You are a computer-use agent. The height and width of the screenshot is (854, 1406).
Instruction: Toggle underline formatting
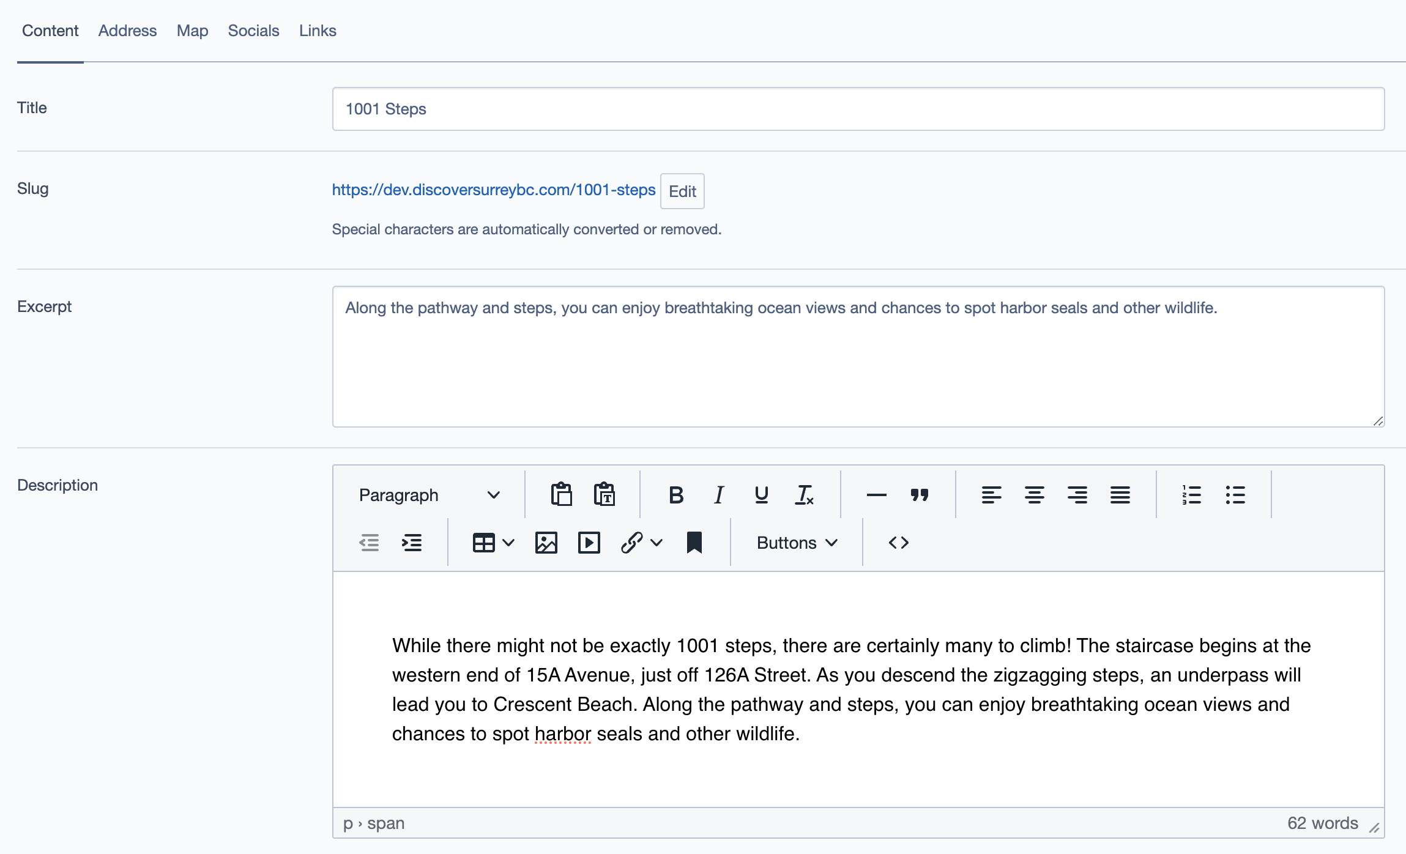coord(762,494)
